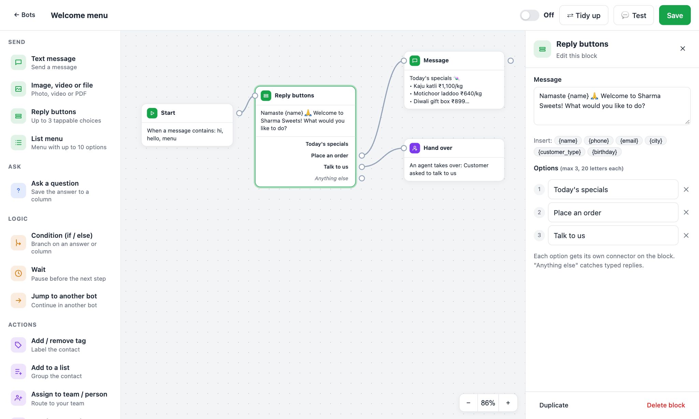
Task: Select the Assign to team / person icon
Action: pos(18,398)
